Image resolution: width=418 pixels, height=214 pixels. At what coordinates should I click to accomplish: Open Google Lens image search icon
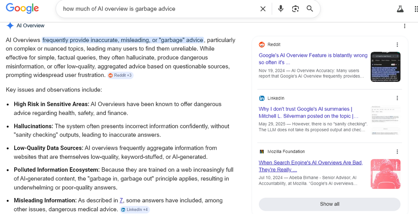(x=296, y=9)
